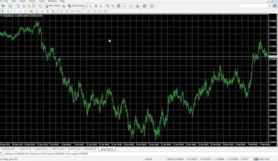278x161 pixels.
Task: Tile chart windows icon
Action: click(x=119, y=6)
